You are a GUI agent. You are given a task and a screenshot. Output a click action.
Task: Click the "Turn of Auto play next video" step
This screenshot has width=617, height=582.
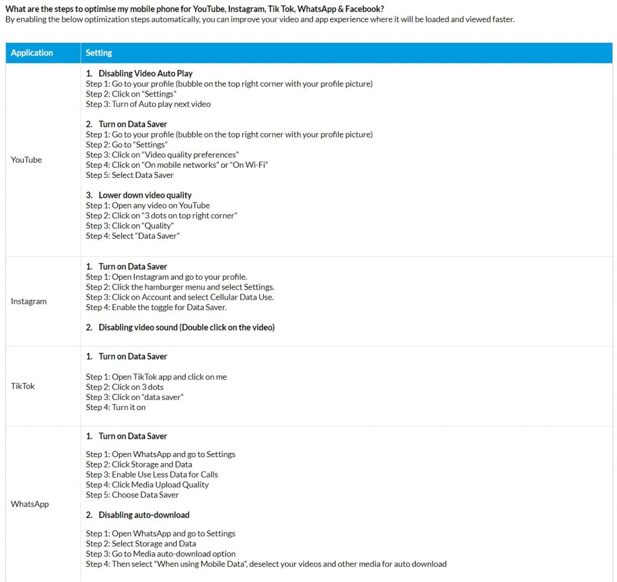(148, 104)
